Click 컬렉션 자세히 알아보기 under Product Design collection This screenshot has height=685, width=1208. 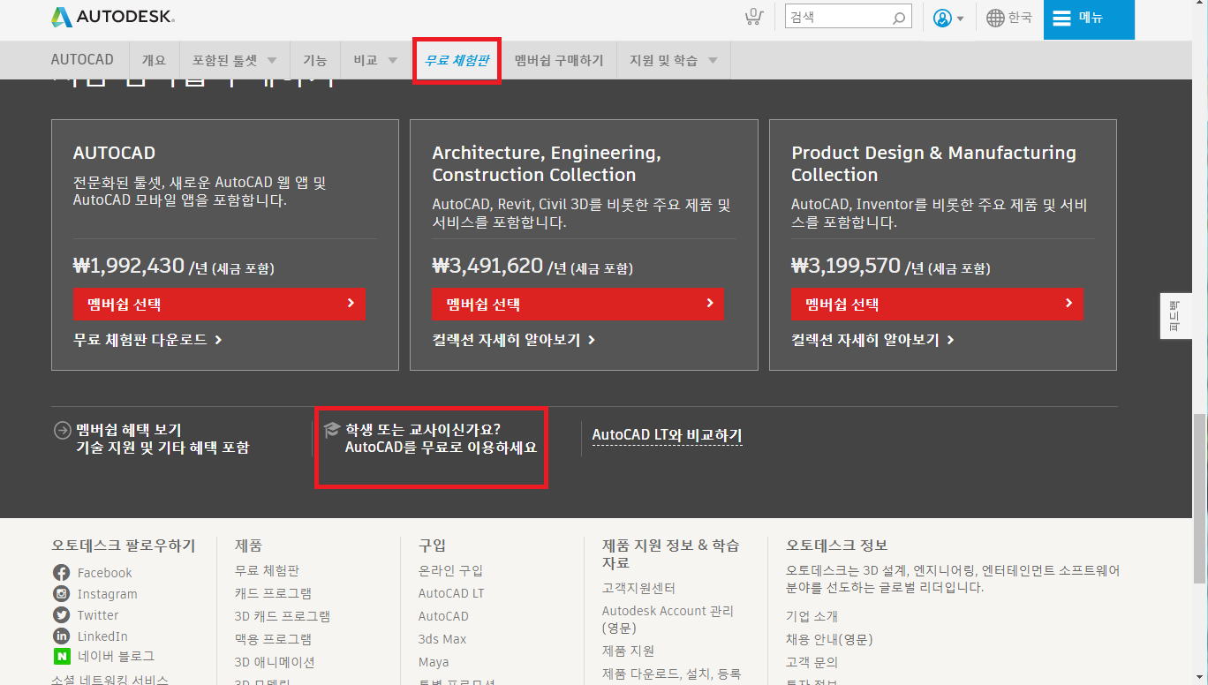pos(873,339)
